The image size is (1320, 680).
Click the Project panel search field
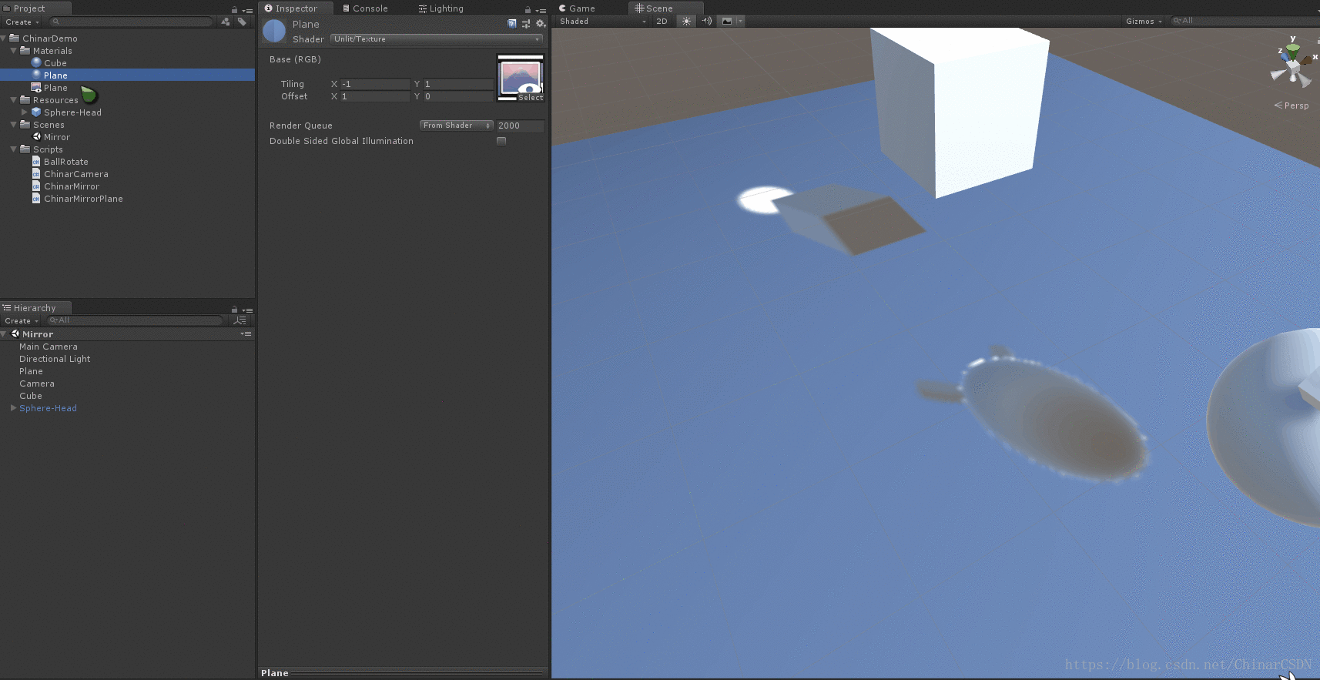tap(131, 22)
